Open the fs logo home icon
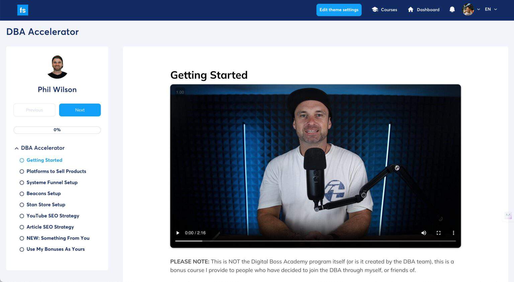This screenshot has width=514, height=282. 22,10
